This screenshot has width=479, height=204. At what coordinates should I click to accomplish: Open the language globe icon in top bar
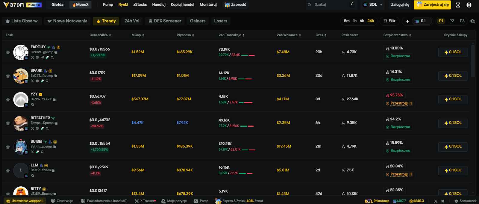click(x=469, y=5)
